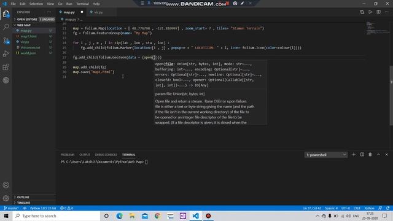Open the powershell terminal selector dropdown
Screen dimensions: 393x221
(326, 155)
